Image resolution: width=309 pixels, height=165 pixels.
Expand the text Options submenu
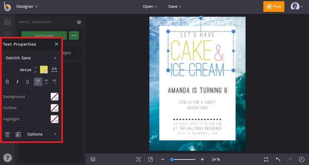click(x=42, y=134)
